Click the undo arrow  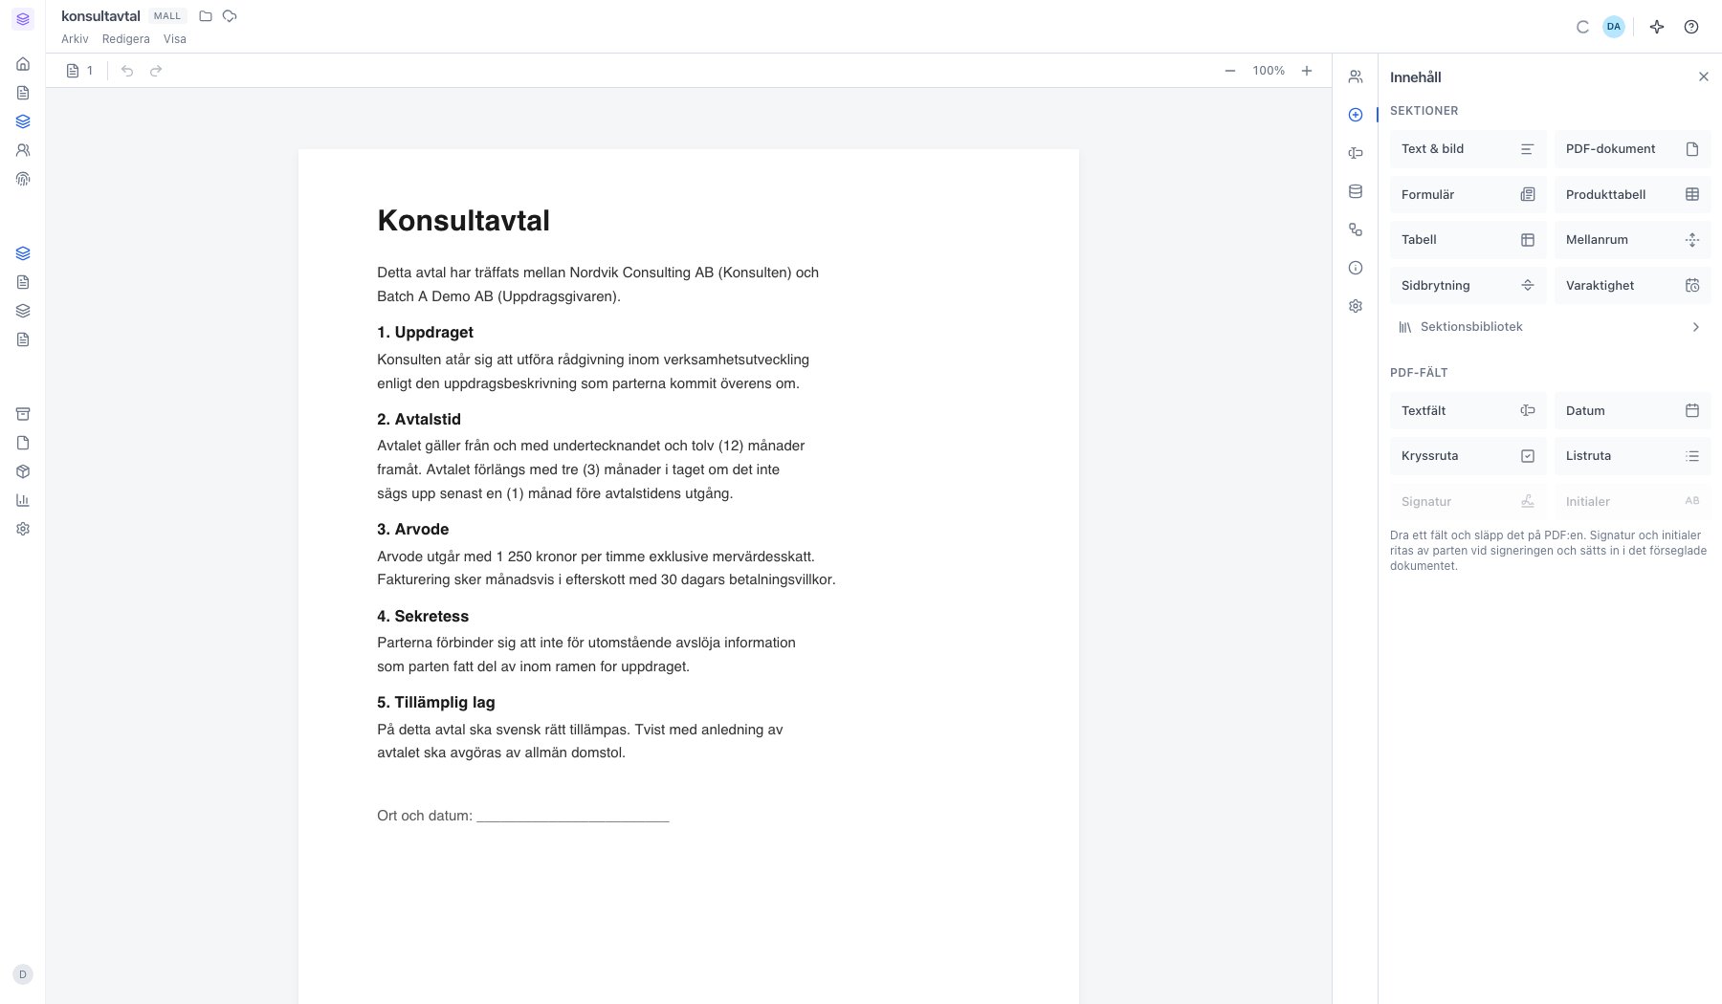(x=127, y=71)
